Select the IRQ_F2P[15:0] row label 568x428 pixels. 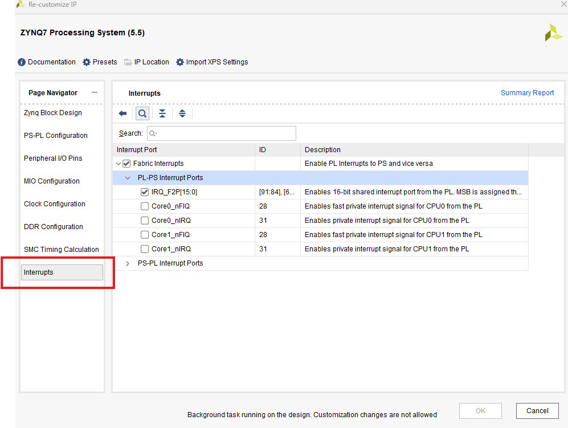tap(174, 192)
